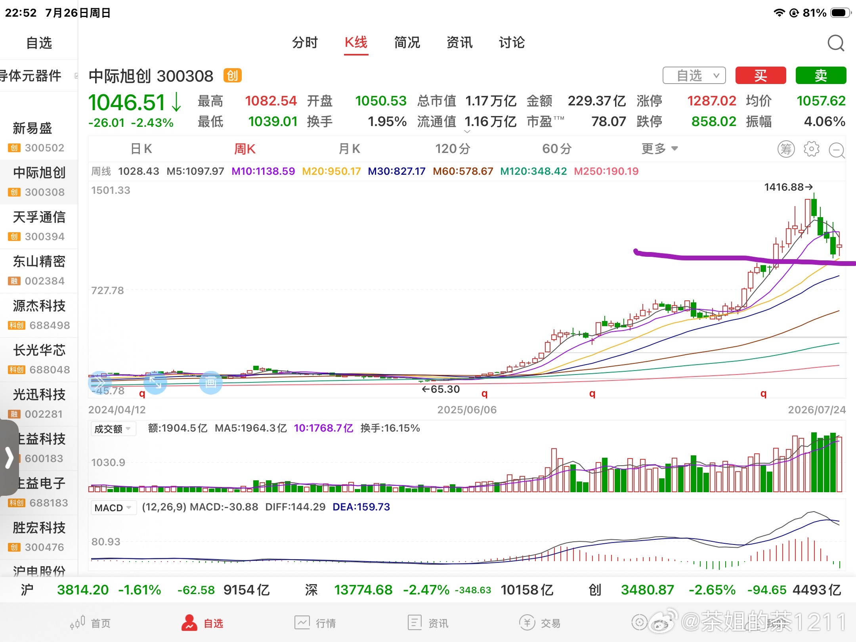Tap the red 买 buy button

tap(760, 75)
